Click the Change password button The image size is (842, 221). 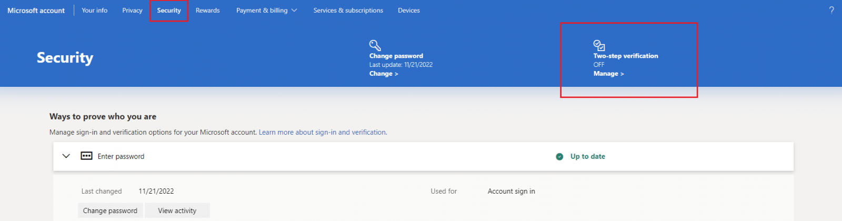[110, 210]
